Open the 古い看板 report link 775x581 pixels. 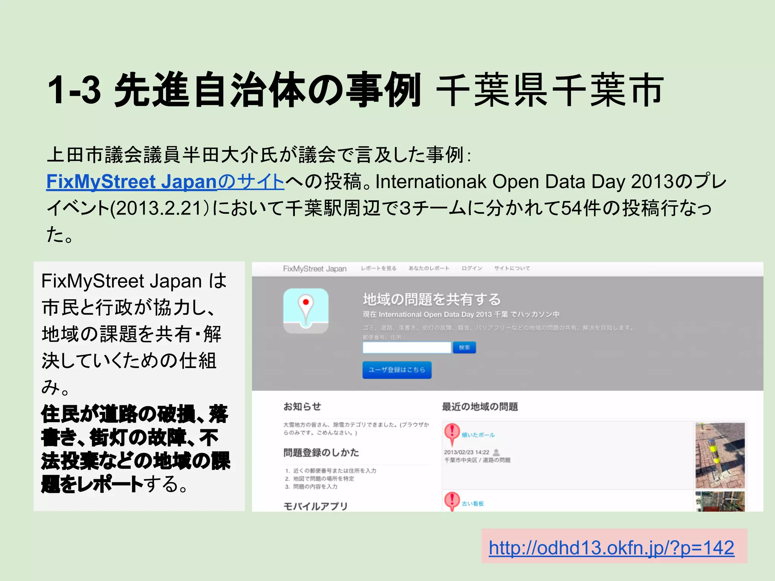tap(473, 503)
